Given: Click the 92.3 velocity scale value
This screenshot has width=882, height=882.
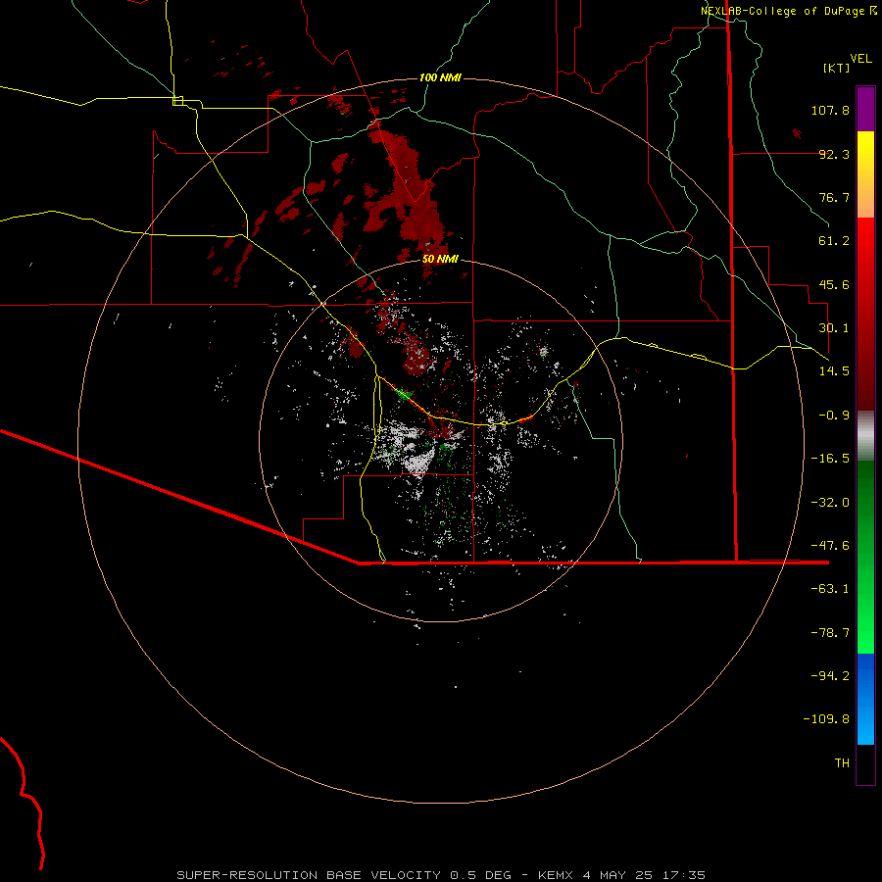Looking at the screenshot, I should [x=834, y=154].
